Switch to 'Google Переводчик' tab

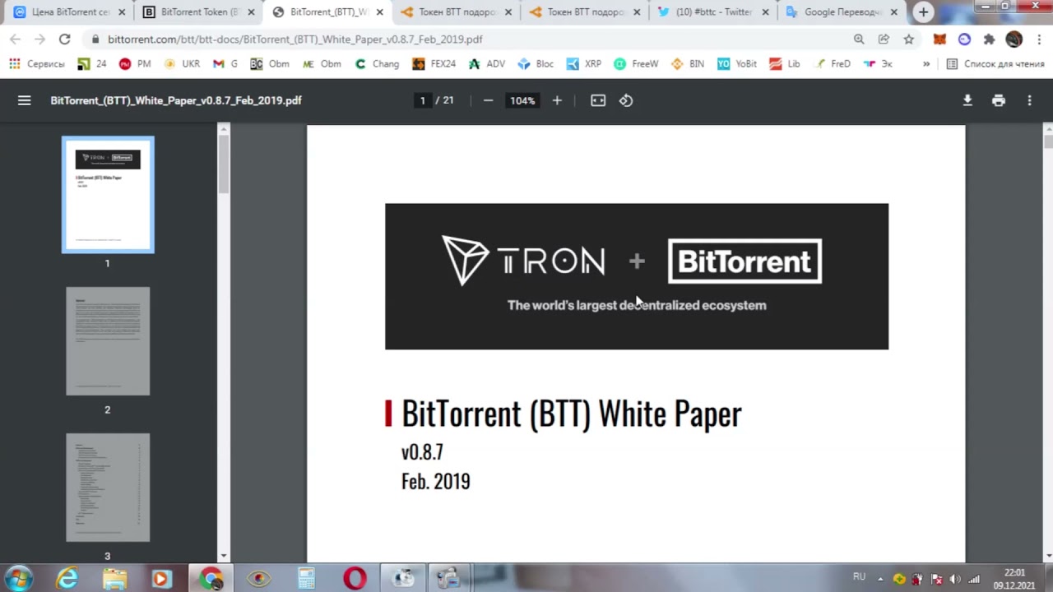click(841, 12)
